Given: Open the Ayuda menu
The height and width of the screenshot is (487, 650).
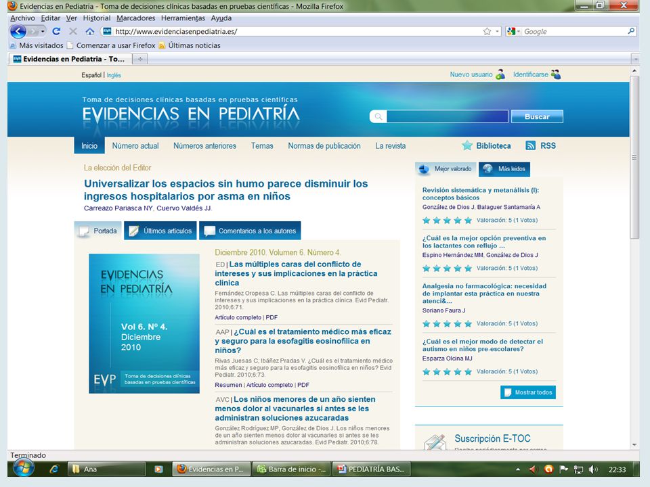Looking at the screenshot, I should pyautogui.click(x=221, y=18).
